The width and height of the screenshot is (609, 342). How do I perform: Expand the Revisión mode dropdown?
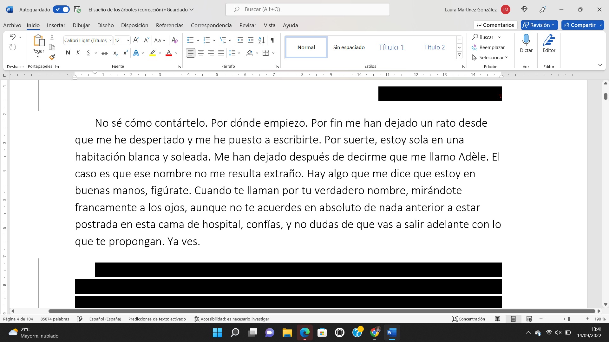click(539, 25)
